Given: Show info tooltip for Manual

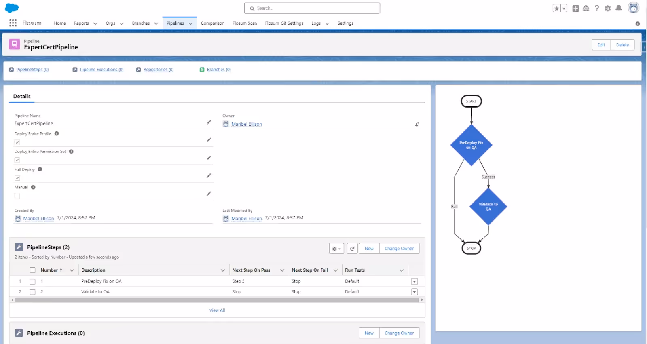Looking at the screenshot, I should tap(33, 187).
